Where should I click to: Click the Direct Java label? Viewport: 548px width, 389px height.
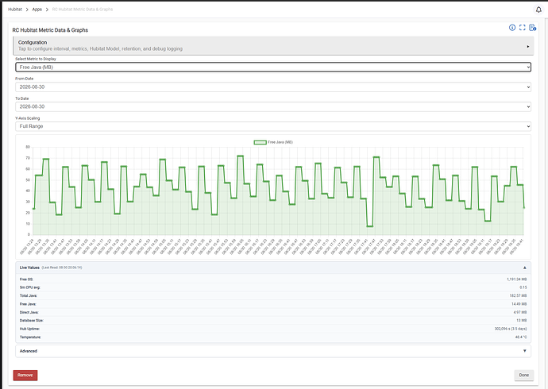[x=29, y=313]
